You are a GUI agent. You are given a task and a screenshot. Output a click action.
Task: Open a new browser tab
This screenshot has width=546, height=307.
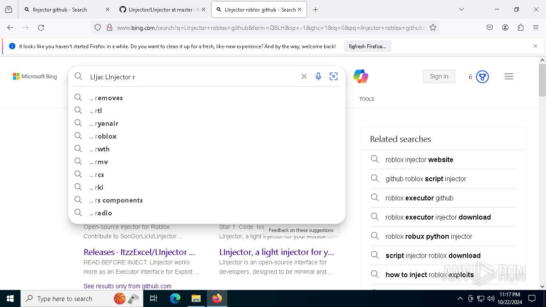tap(316, 9)
